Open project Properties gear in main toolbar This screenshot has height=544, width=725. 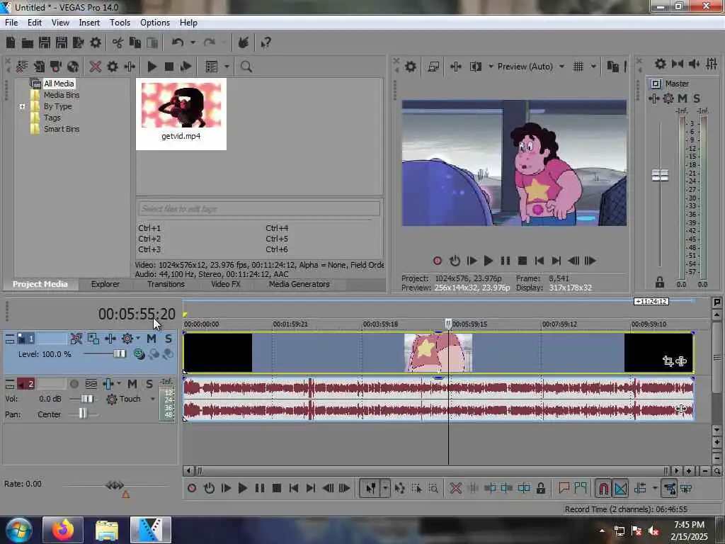pyautogui.click(x=96, y=43)
